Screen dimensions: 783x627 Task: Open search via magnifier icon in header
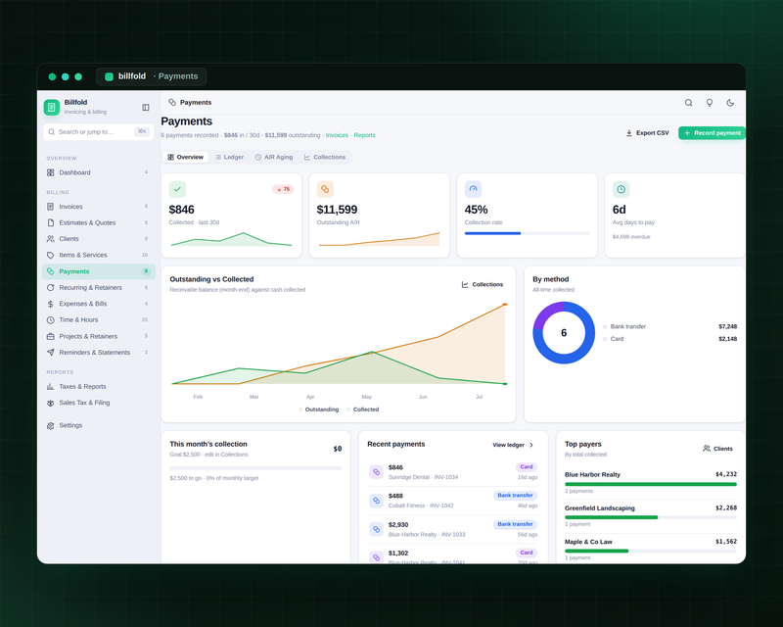[x=688, y=103]
